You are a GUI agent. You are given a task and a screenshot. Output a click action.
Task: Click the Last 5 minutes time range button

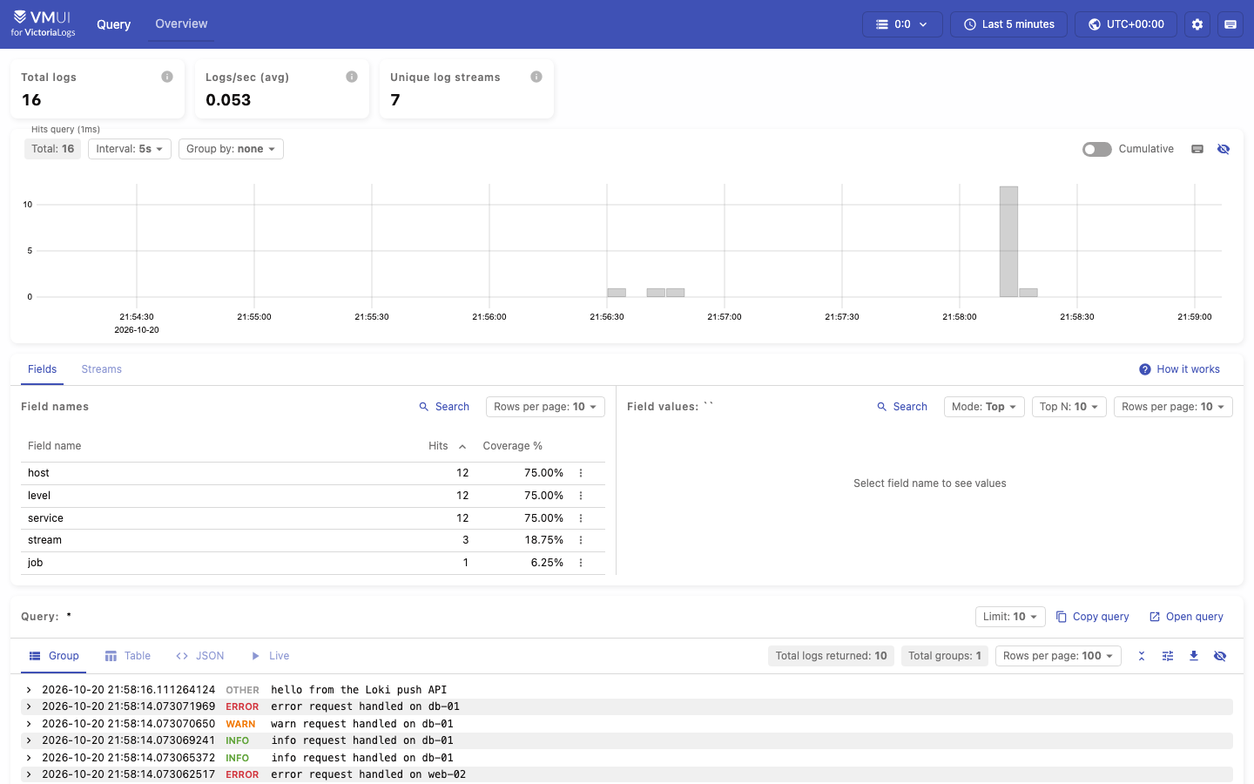1008,24
